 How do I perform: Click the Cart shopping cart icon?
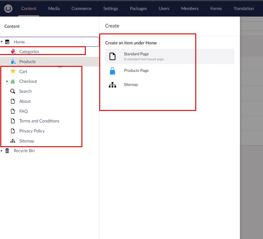tap(13, 72)
